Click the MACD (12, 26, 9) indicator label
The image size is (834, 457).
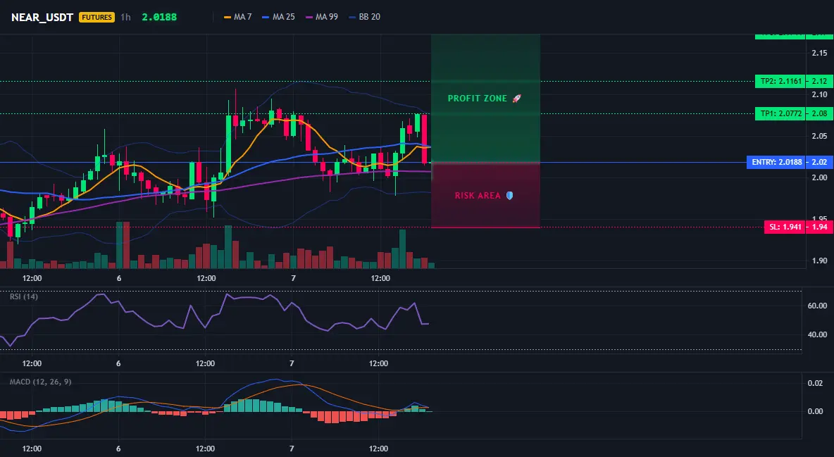point(40,382)
